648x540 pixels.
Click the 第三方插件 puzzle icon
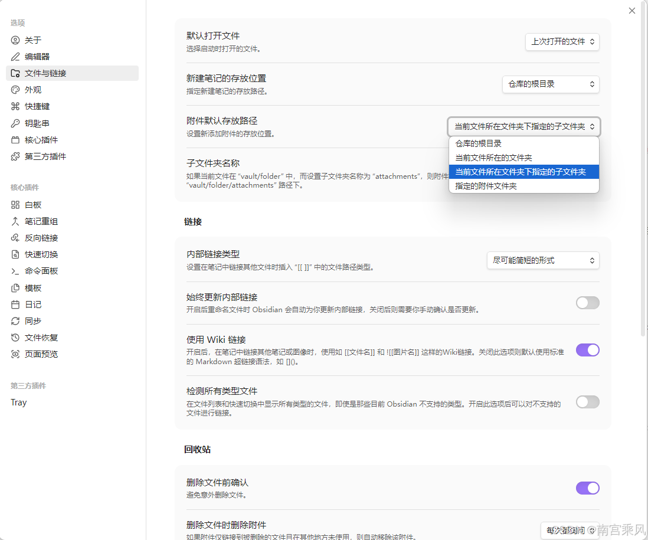tap(15, 156)
